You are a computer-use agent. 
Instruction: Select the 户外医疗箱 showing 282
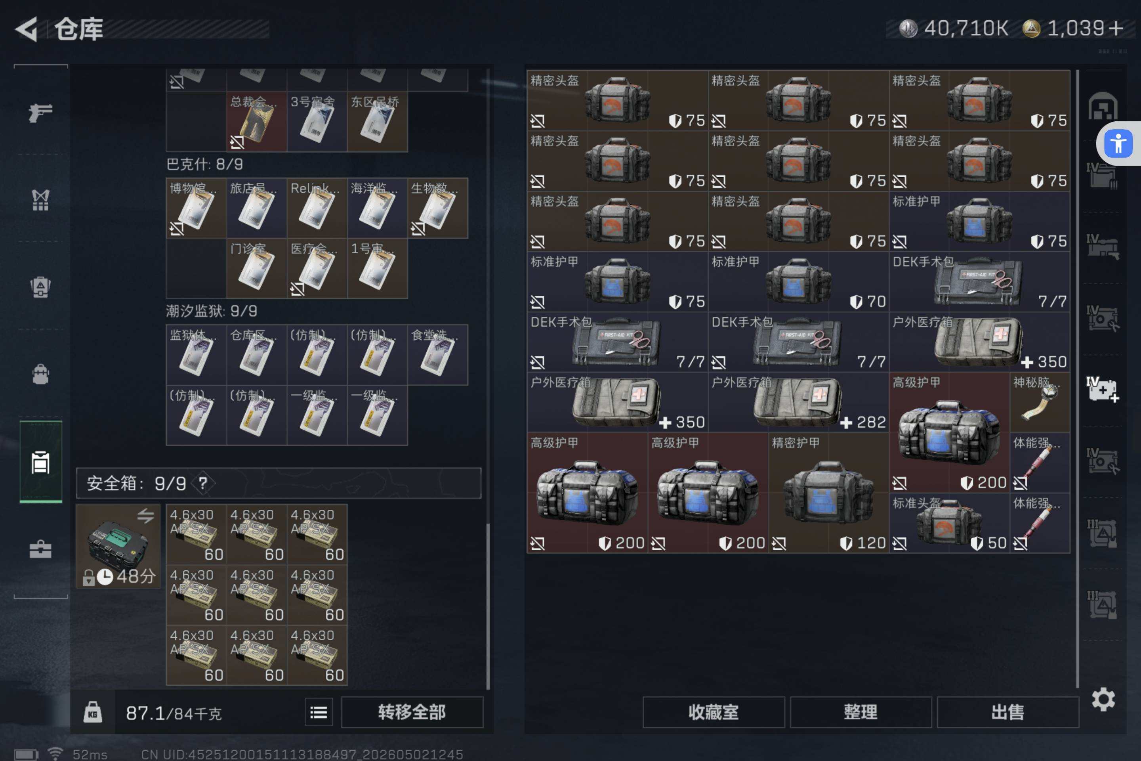pos(799,402)
